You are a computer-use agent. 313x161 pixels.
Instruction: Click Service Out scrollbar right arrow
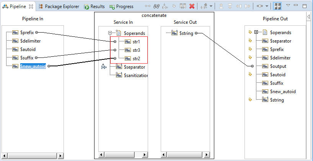[207, 154]
